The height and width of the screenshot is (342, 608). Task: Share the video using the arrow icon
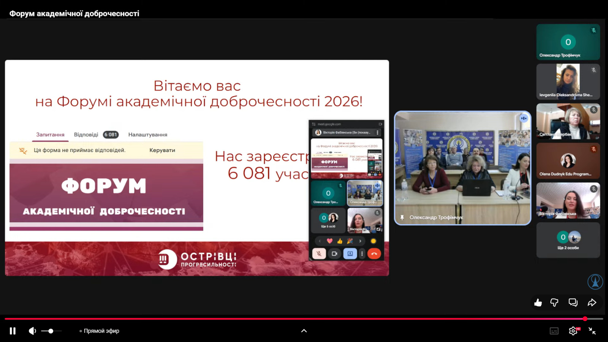tap(592, 302)
